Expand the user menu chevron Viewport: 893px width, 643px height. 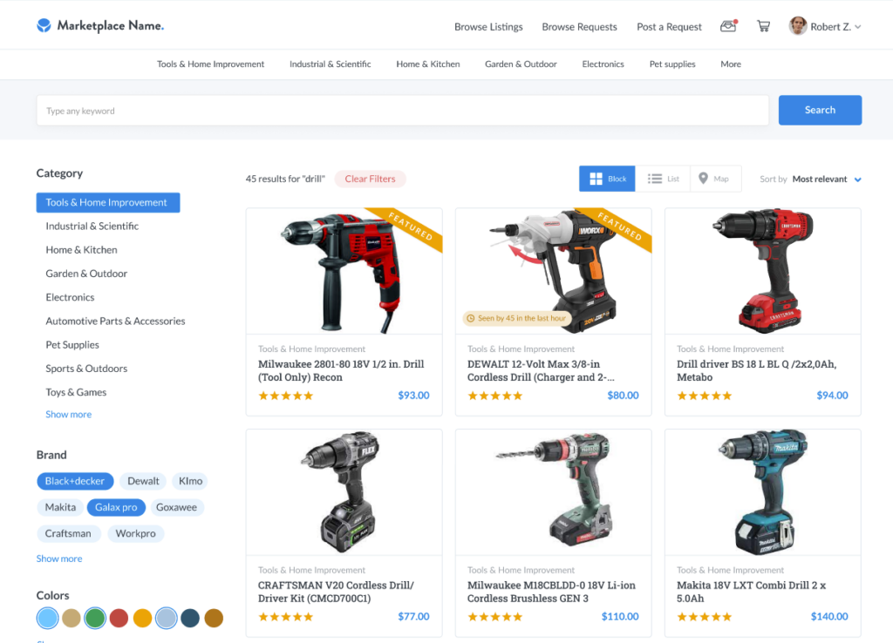[x=858, y=27]
